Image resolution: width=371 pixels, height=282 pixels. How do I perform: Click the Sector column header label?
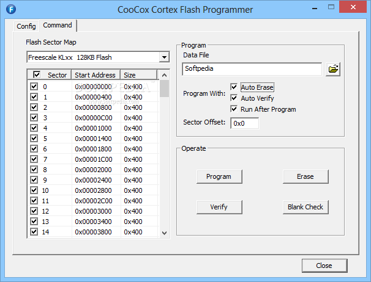coord(58,75)
